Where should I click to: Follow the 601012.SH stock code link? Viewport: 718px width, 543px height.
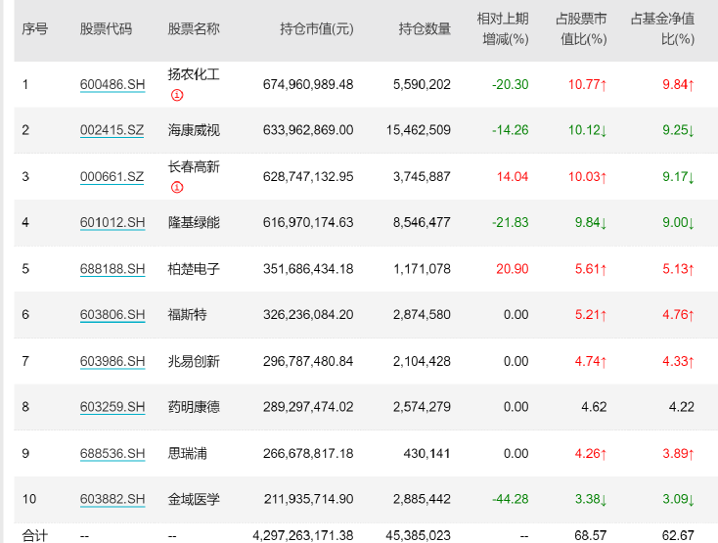pyautogui.click(x=112, y=223)
